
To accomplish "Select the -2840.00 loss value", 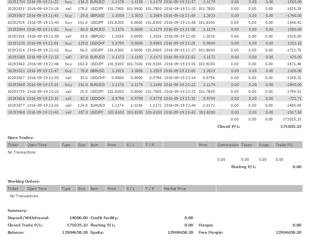I will coord(293,84).
